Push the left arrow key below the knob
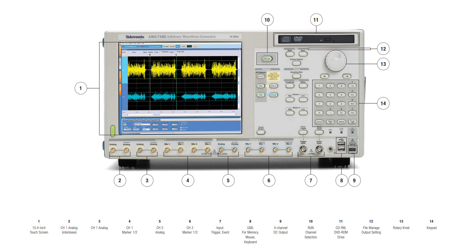Viewport: 466px width, 249px height. click(325, 76)
